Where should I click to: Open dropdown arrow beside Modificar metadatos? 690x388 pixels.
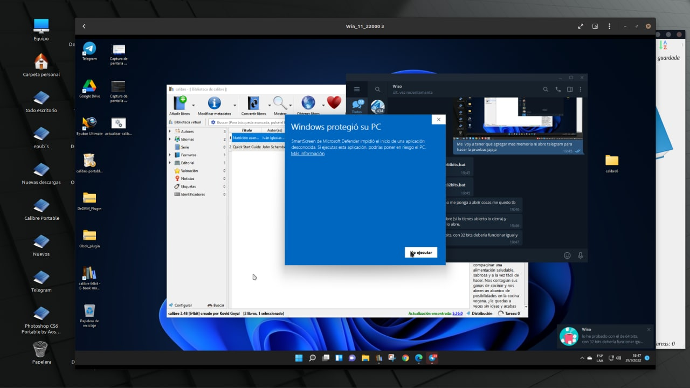coord(234,106)
